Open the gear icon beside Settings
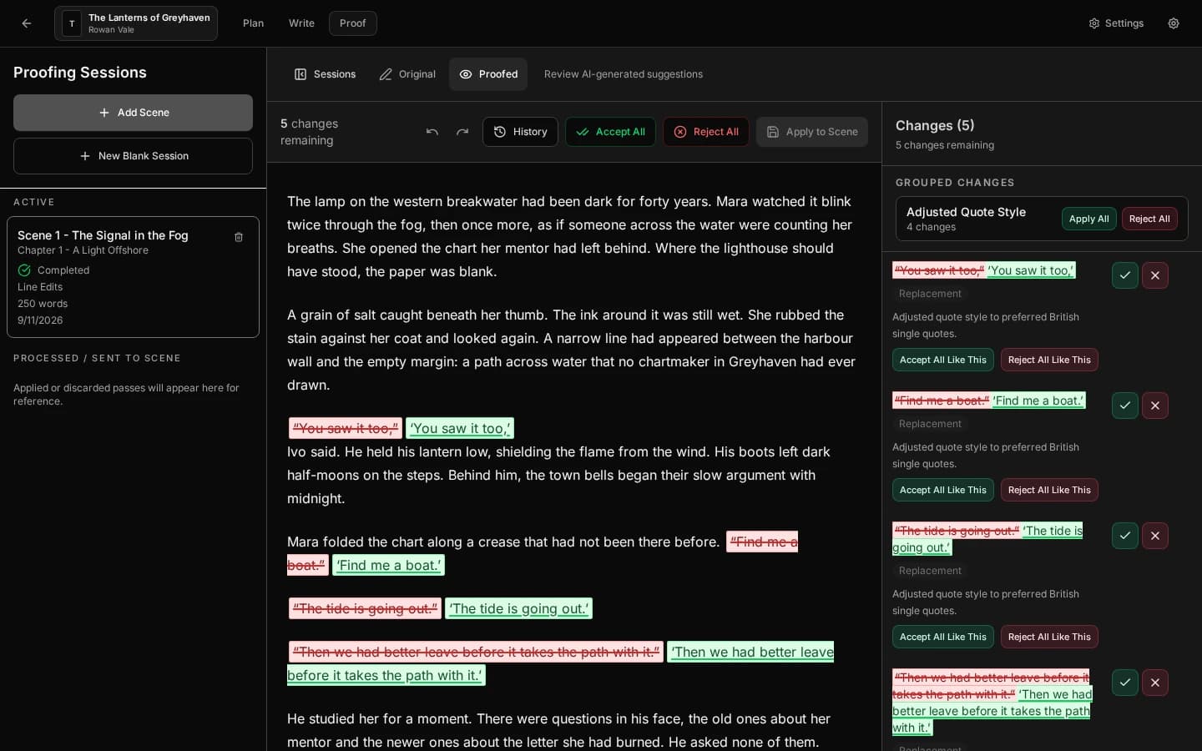 pos(1174,23)
